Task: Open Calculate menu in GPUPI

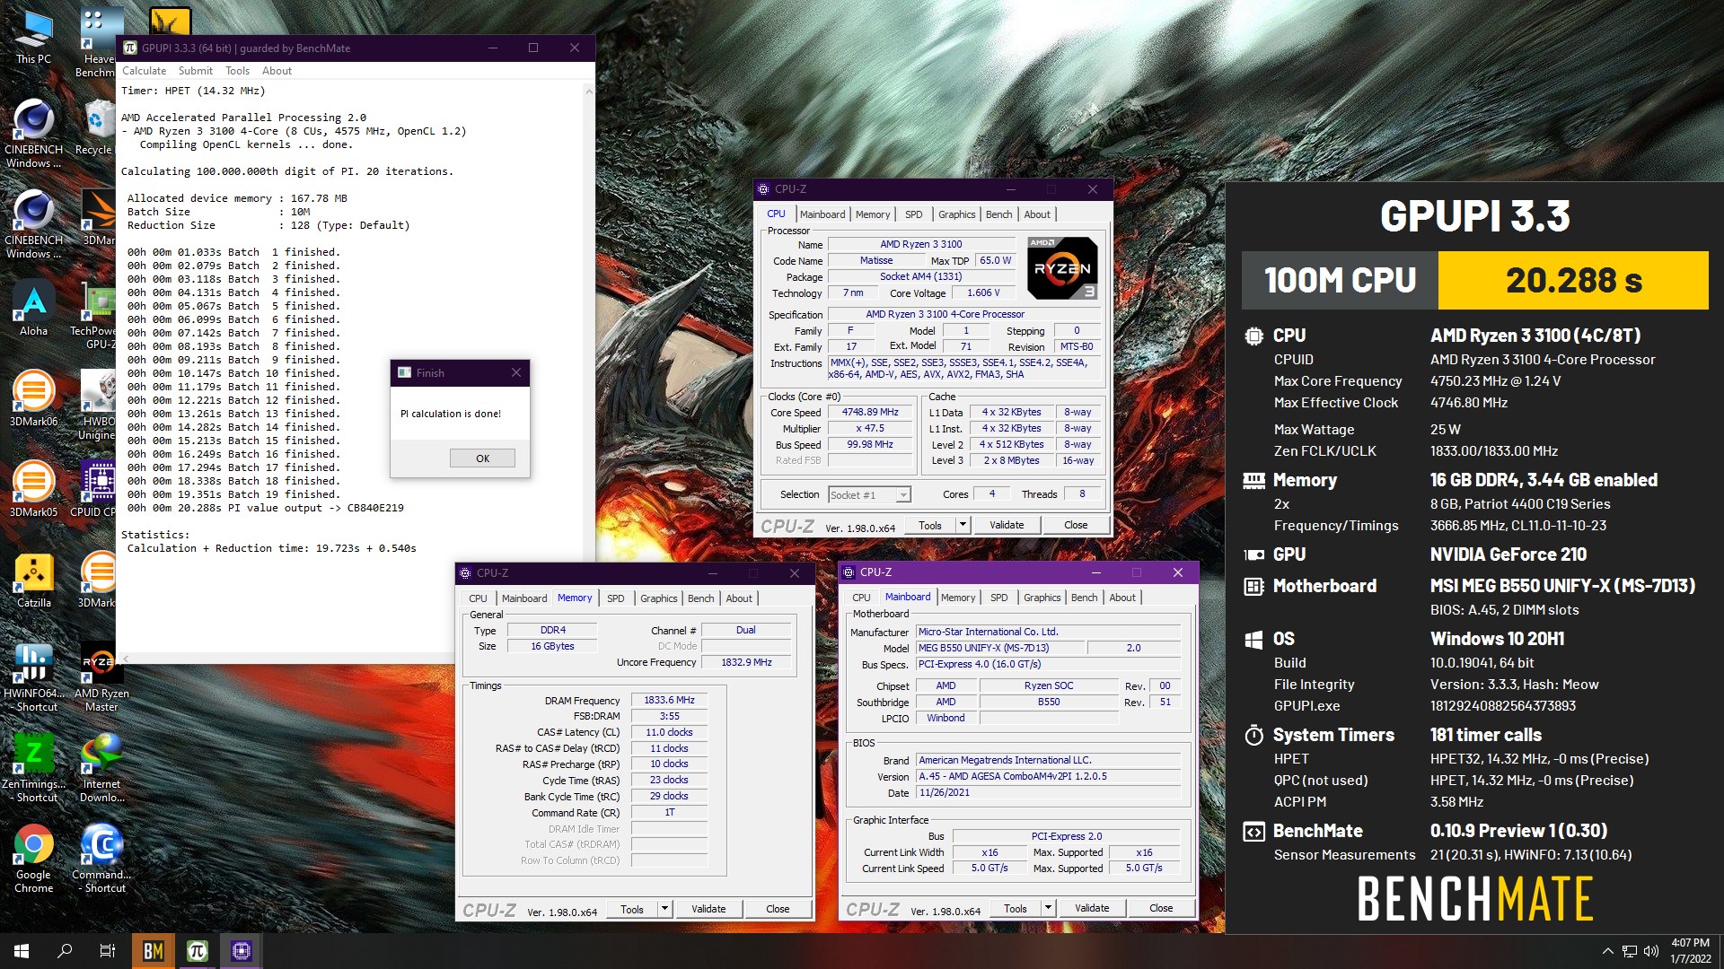Action: point(144,71)
